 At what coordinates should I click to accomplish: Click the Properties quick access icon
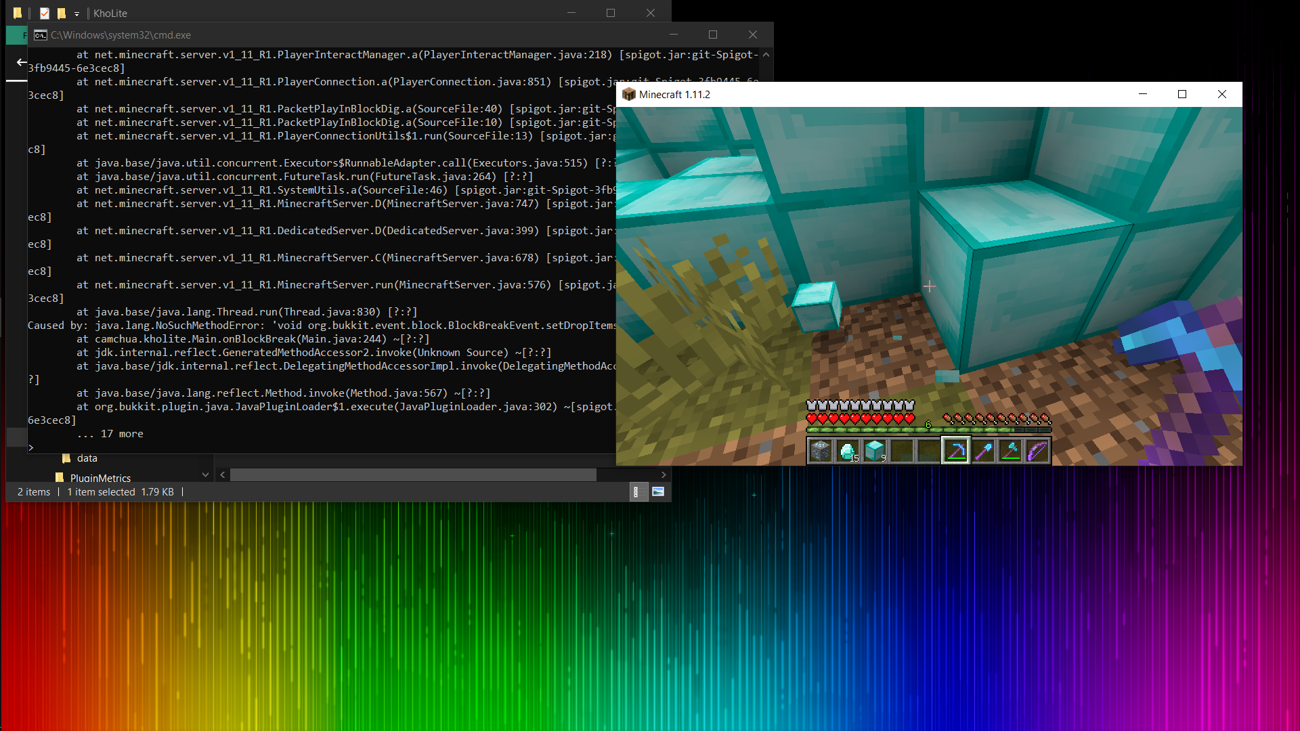(45, 13)
